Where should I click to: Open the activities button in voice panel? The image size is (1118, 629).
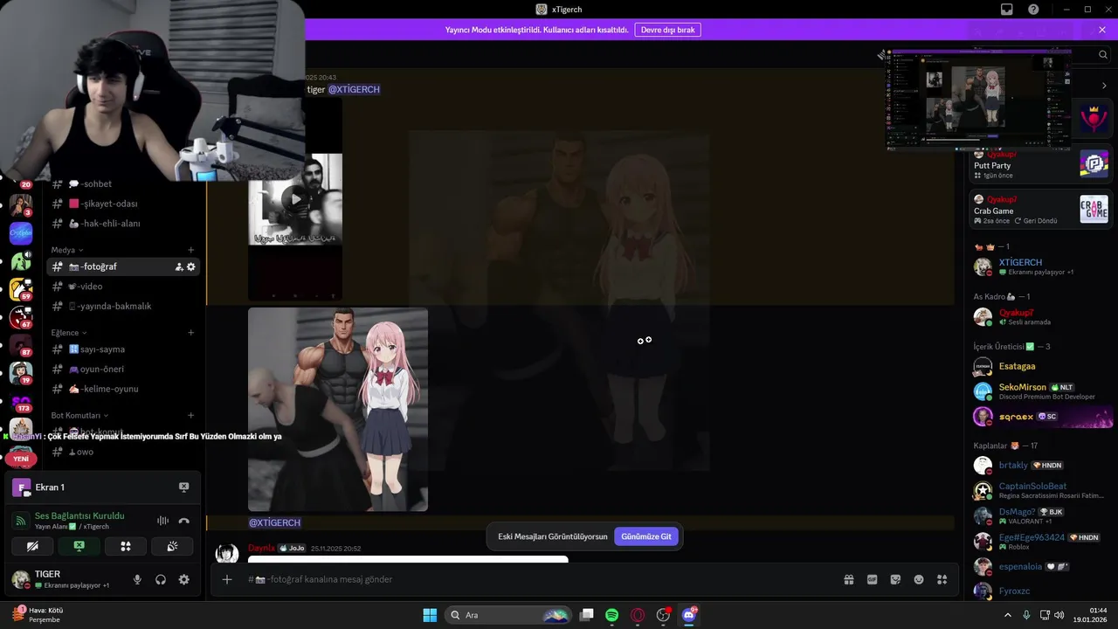[126, 546]
